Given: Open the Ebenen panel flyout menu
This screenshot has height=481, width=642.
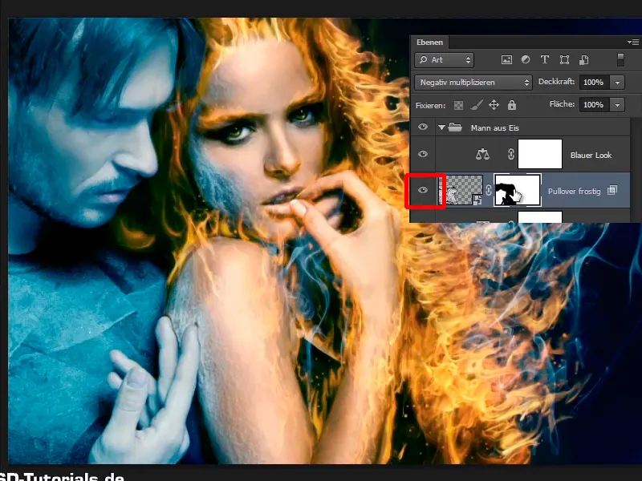Looking at the screenshot, I should point(633,42).
